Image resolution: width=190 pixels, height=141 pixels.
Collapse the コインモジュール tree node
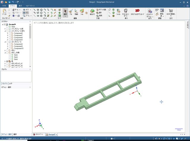point(5,42)
